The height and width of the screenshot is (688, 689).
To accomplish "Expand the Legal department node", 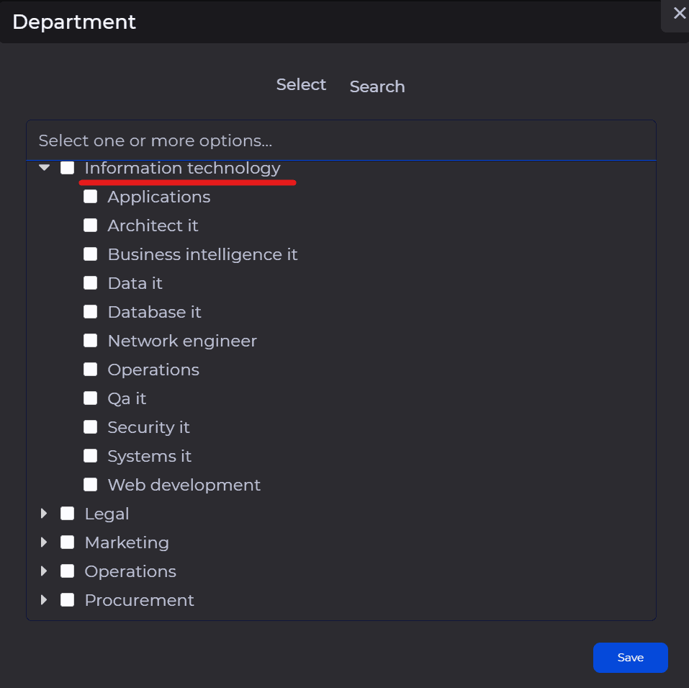I will [45, 514].
